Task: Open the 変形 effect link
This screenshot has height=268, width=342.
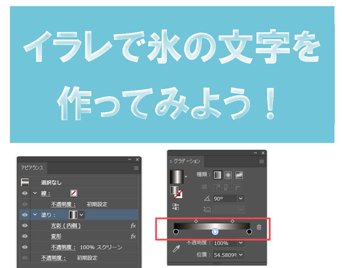Action: [56, 236]
